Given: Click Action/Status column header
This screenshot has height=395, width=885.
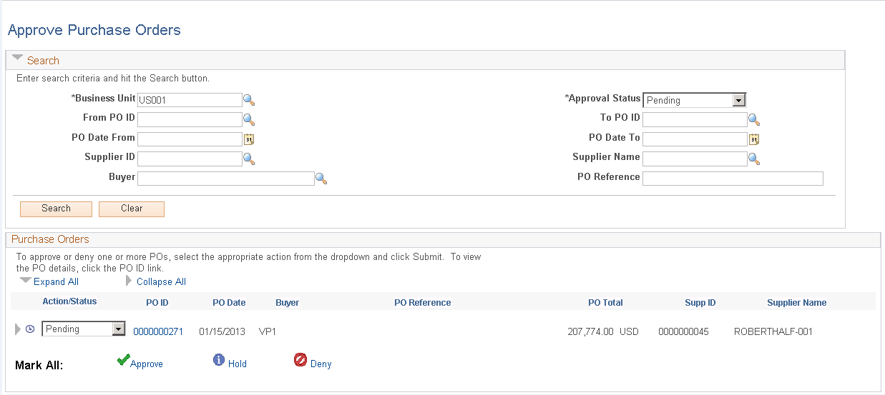Looking at the screenshot, I should [69, 301].
